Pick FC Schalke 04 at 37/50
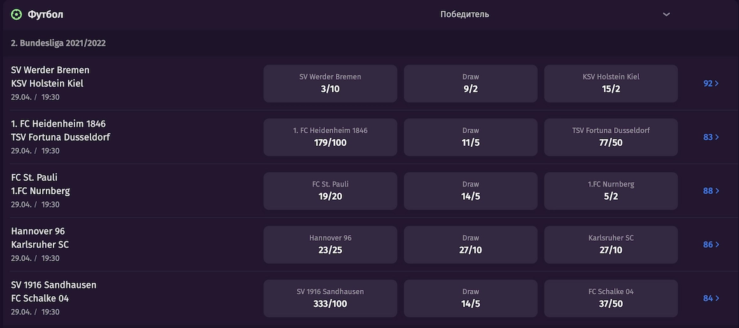The image size is (739, 328). click(x=611, y=298)
